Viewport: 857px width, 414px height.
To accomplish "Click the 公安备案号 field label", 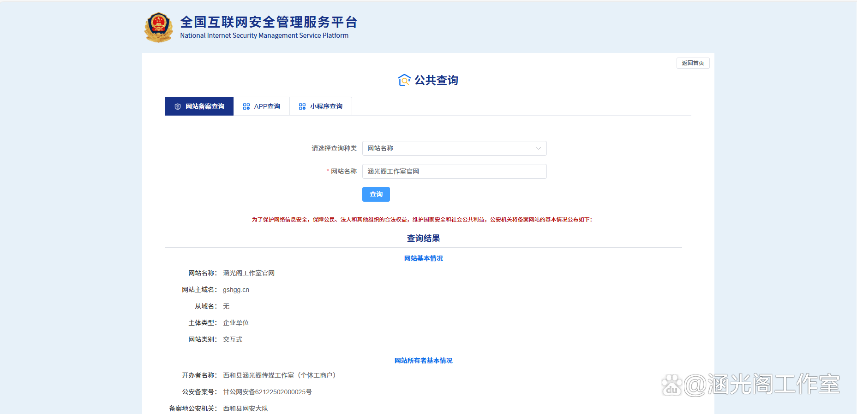I will (x=199, y=392).
